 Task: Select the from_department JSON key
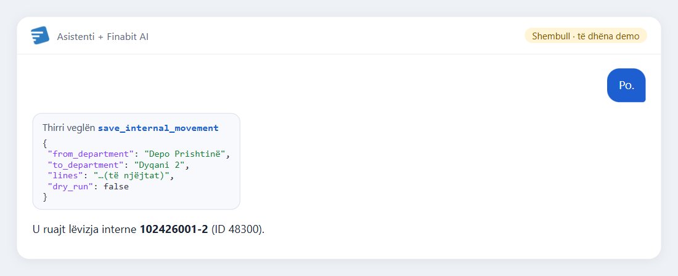pyautogui.click(x=92, y=154)
